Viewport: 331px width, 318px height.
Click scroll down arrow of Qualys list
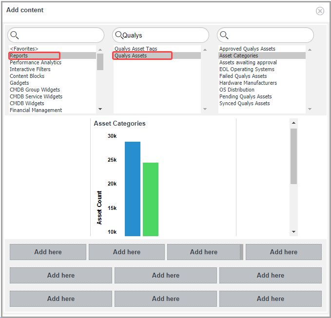point(205,109)
